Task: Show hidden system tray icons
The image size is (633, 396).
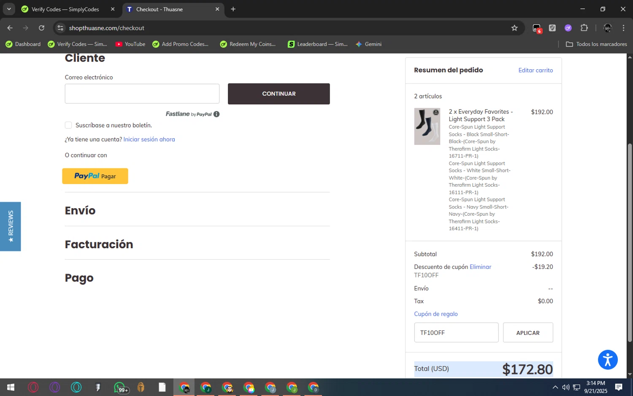Action: [x=555, y=387]
